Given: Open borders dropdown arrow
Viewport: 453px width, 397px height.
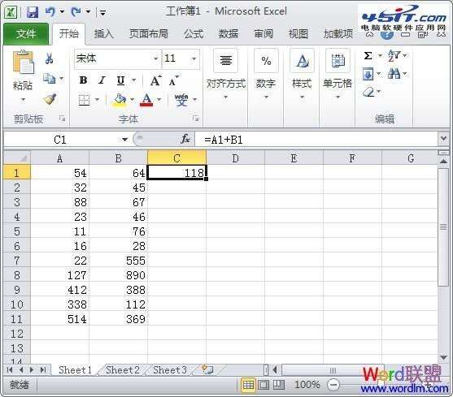Looking at the screenshot, I should [97, 100].
